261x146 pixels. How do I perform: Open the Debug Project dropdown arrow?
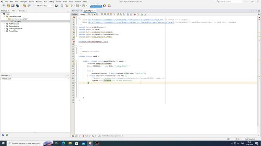[80, 6]
